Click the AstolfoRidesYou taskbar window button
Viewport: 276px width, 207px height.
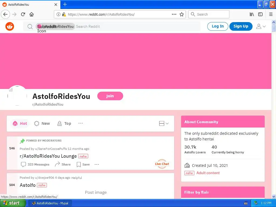coord(50,203)
